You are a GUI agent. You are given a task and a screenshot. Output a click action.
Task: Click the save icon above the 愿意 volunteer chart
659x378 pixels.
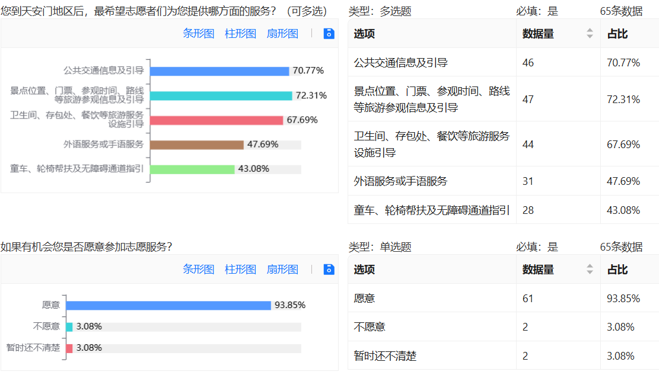tap(329, 270)
